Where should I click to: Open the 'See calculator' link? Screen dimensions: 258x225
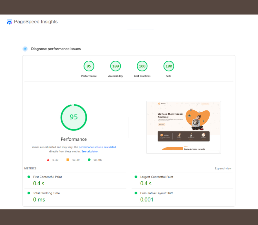(90, 151)
